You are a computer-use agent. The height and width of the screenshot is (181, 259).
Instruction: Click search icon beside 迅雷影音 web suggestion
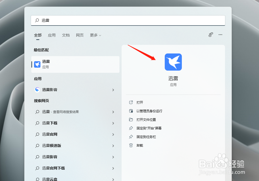click(x=37, y=157)
